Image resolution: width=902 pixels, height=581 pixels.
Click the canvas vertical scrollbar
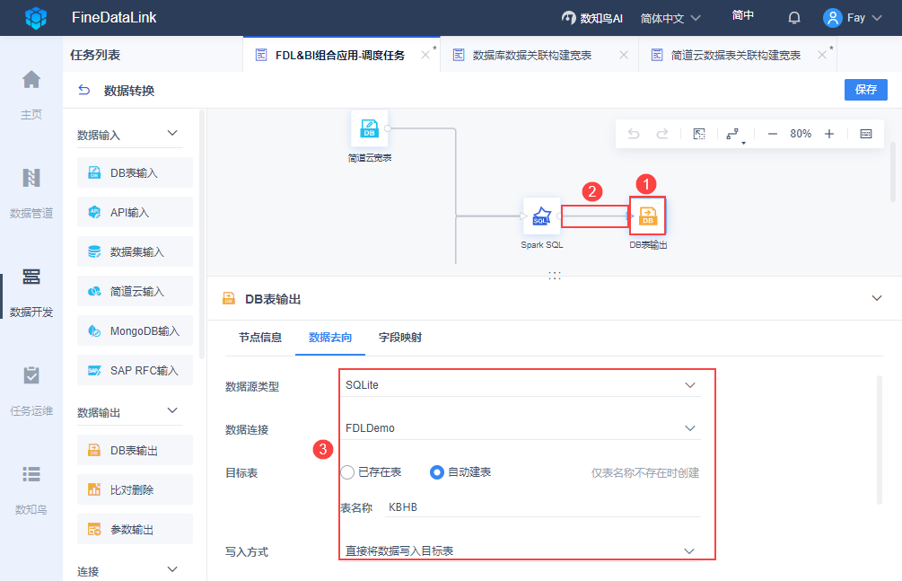click(892, 172)
